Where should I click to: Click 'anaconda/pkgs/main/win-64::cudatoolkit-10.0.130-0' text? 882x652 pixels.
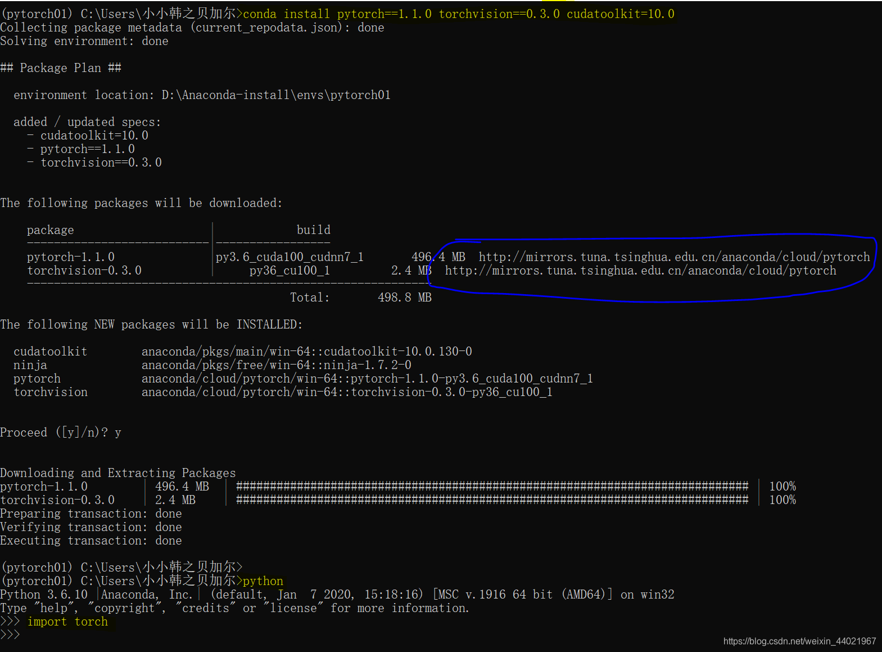(307, 351)
